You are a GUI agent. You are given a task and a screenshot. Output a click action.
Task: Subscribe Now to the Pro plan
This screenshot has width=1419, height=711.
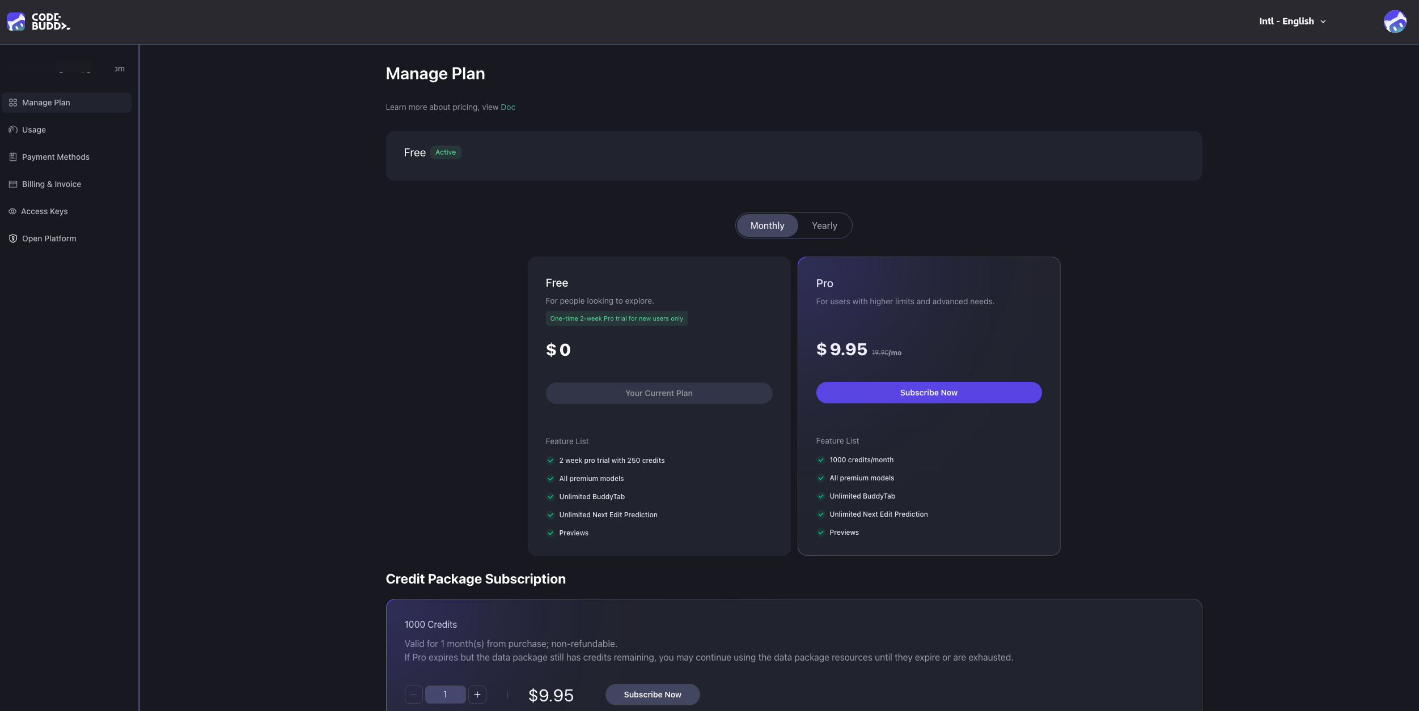(928, 393)
